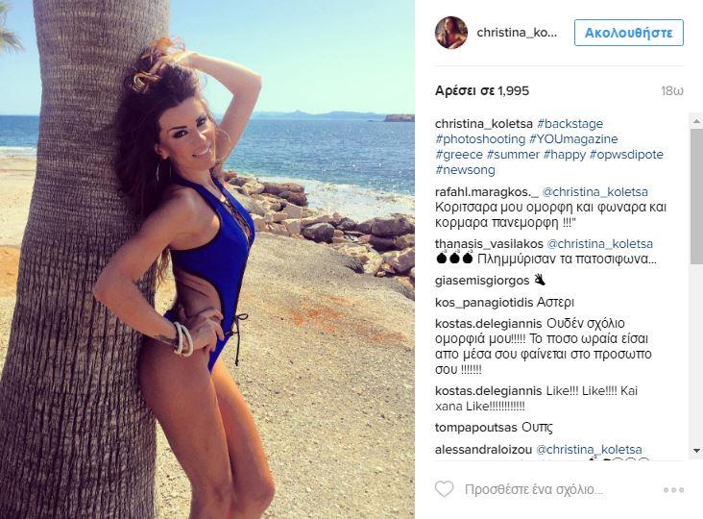The height and width of the screenshot is (519, 703).
Task: Visit the tompapoutsas commenter profile
Action: [475, 428]
